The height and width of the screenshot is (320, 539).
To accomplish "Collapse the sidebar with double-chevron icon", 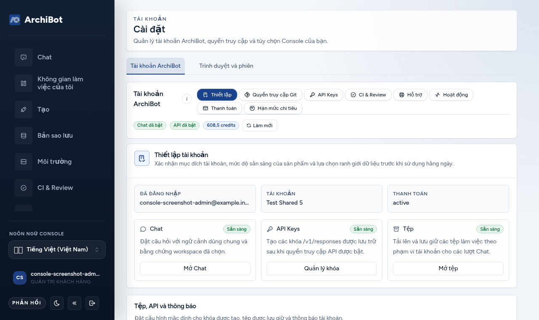I will pyautogui.click(x=75, y=303).
